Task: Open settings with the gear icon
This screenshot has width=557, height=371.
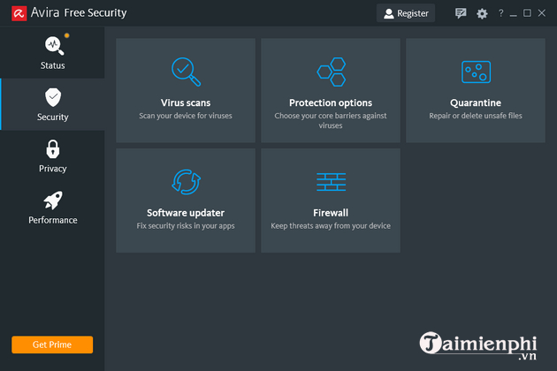Action: (x=482, y=14)
